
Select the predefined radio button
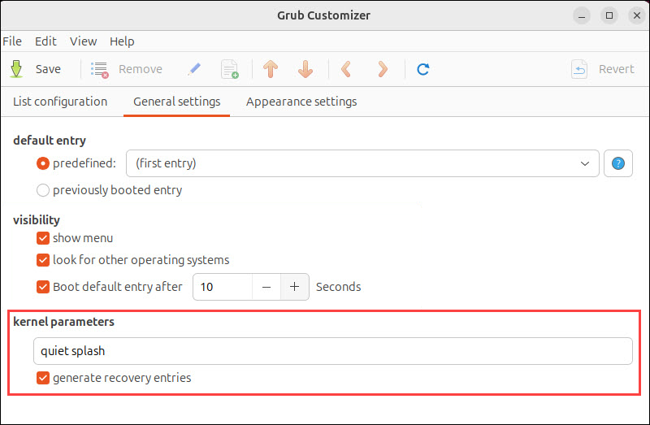click(43, 163)
